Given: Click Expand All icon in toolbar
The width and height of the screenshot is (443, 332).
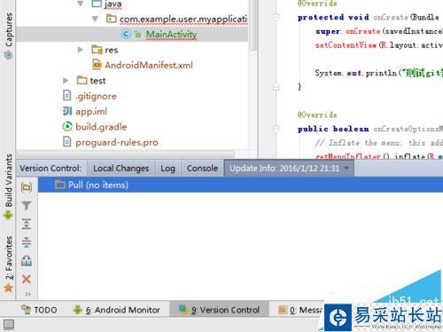Looking at the screenshot, I should click(27, 224).
